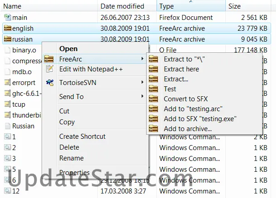Click the FreeArc icon beside Extract to "*\"
The height and width of the screenshot is (198, 276).
[x=153, y=59]
